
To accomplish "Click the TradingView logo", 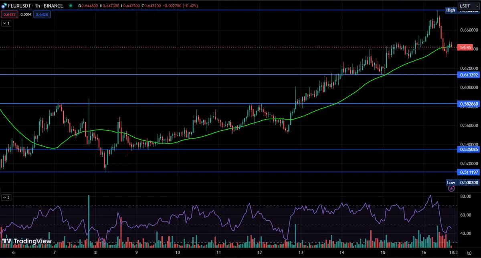I will click(x=27, y=241).
